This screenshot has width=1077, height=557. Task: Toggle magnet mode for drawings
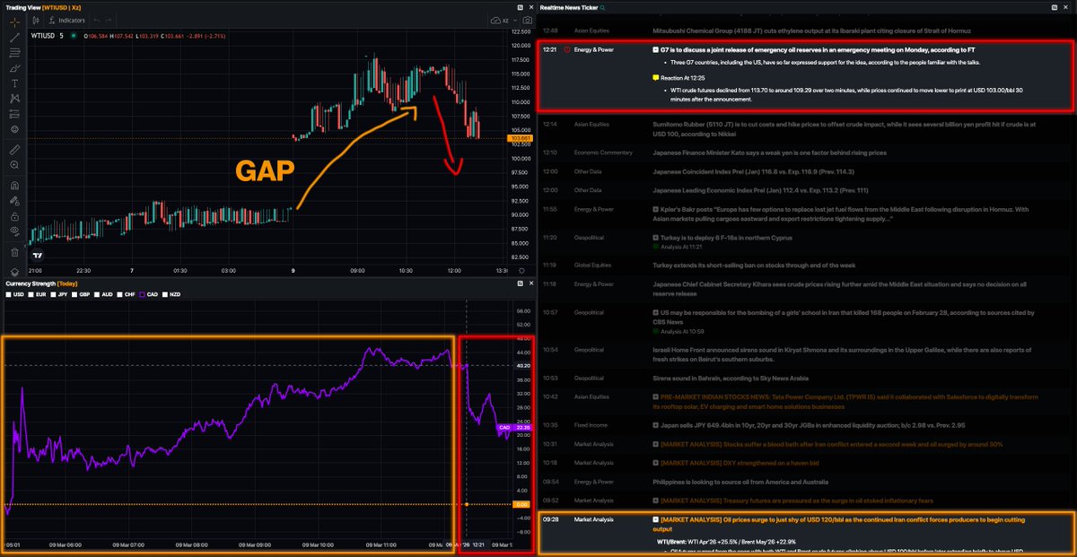14,186
